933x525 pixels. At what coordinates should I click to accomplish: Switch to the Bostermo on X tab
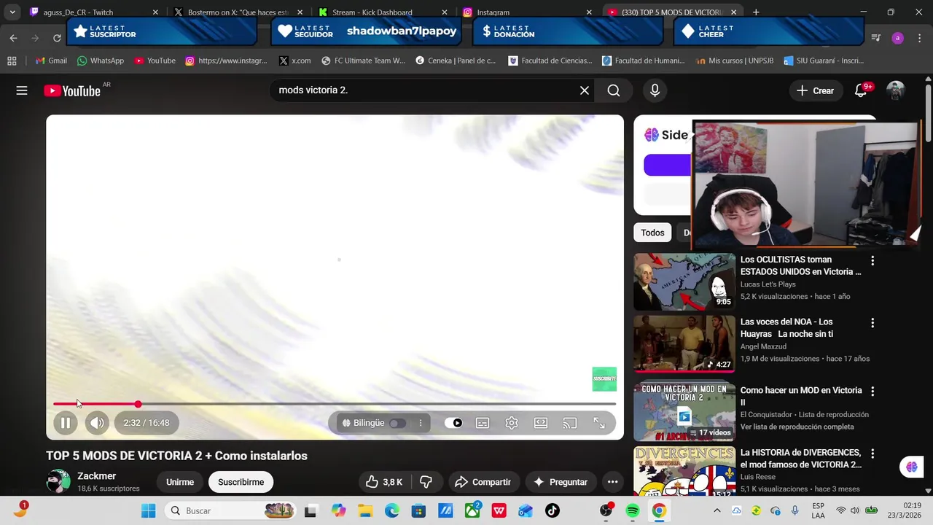pyautogui.click(x=238, y=12)
